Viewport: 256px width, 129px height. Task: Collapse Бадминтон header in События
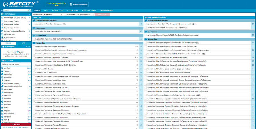pos(87,36)
